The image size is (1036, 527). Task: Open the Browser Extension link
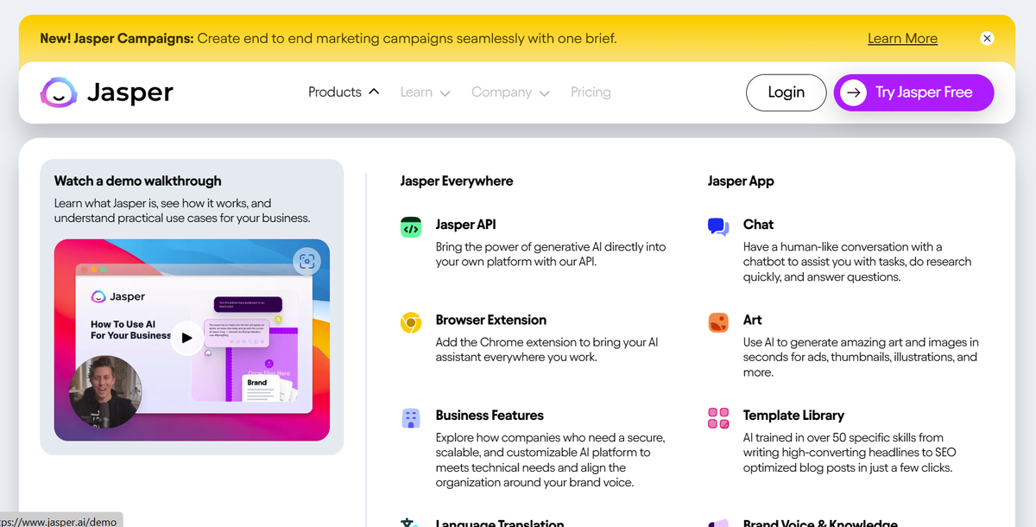click(491, 320)
